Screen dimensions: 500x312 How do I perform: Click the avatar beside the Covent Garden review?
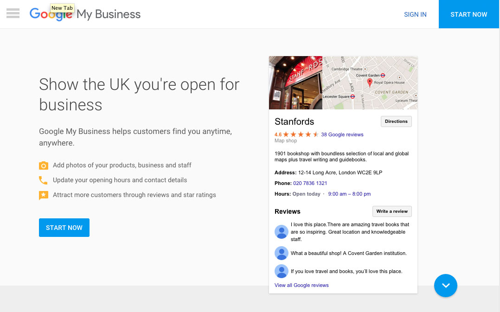[x=281, y=253]
